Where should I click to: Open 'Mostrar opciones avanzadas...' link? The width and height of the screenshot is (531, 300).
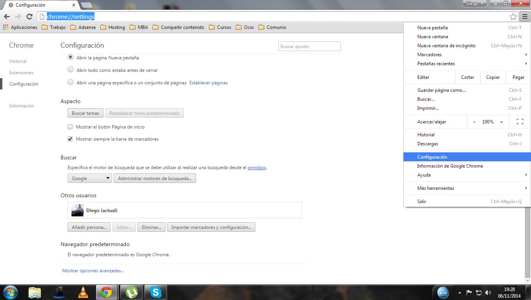(93, 271)
